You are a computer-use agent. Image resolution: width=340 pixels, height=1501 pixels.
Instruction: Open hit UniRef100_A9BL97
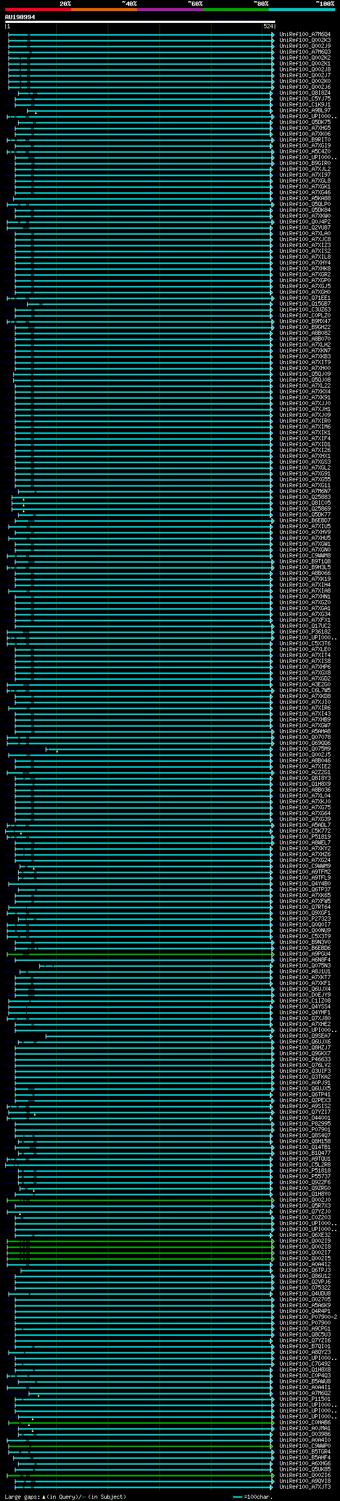pyautogui.click(x=304, y=111)
